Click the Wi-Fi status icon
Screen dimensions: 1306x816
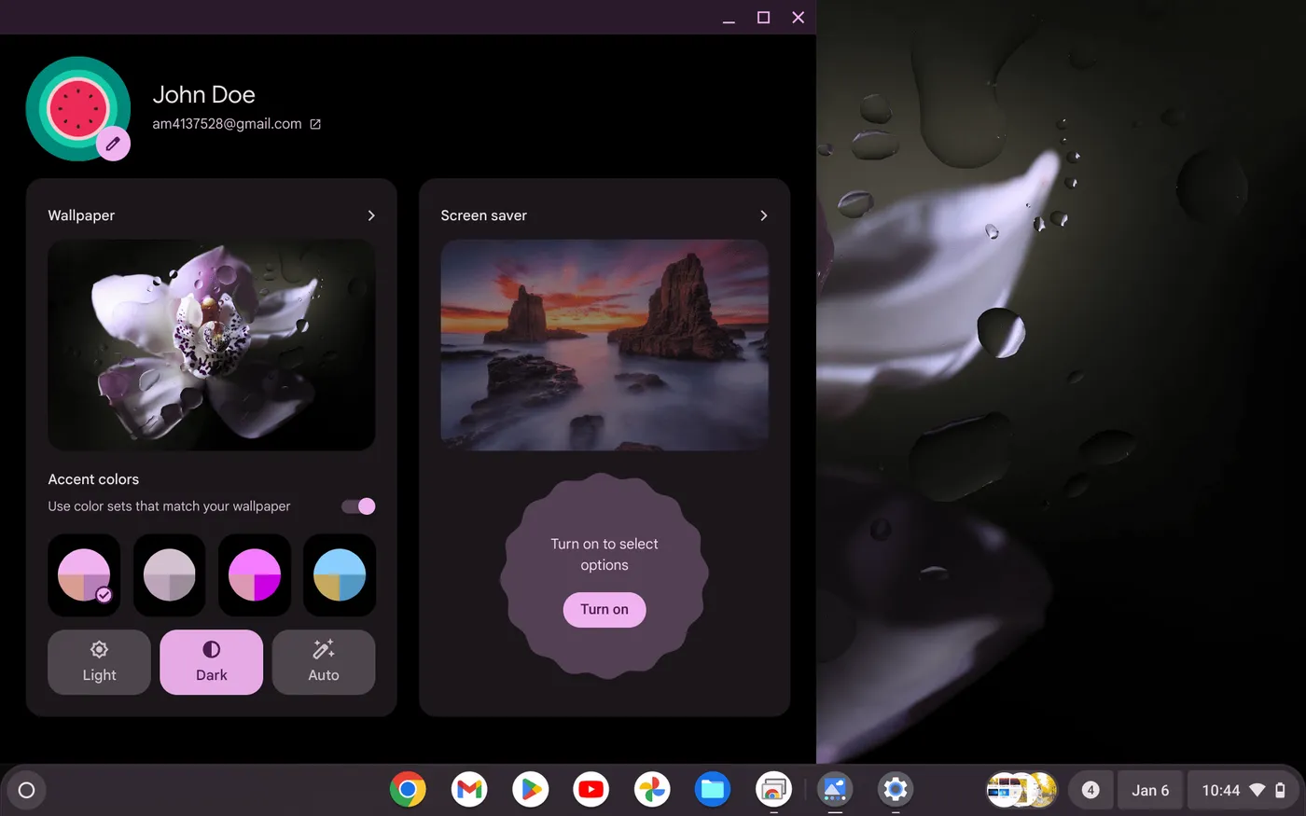(1257, 790)
